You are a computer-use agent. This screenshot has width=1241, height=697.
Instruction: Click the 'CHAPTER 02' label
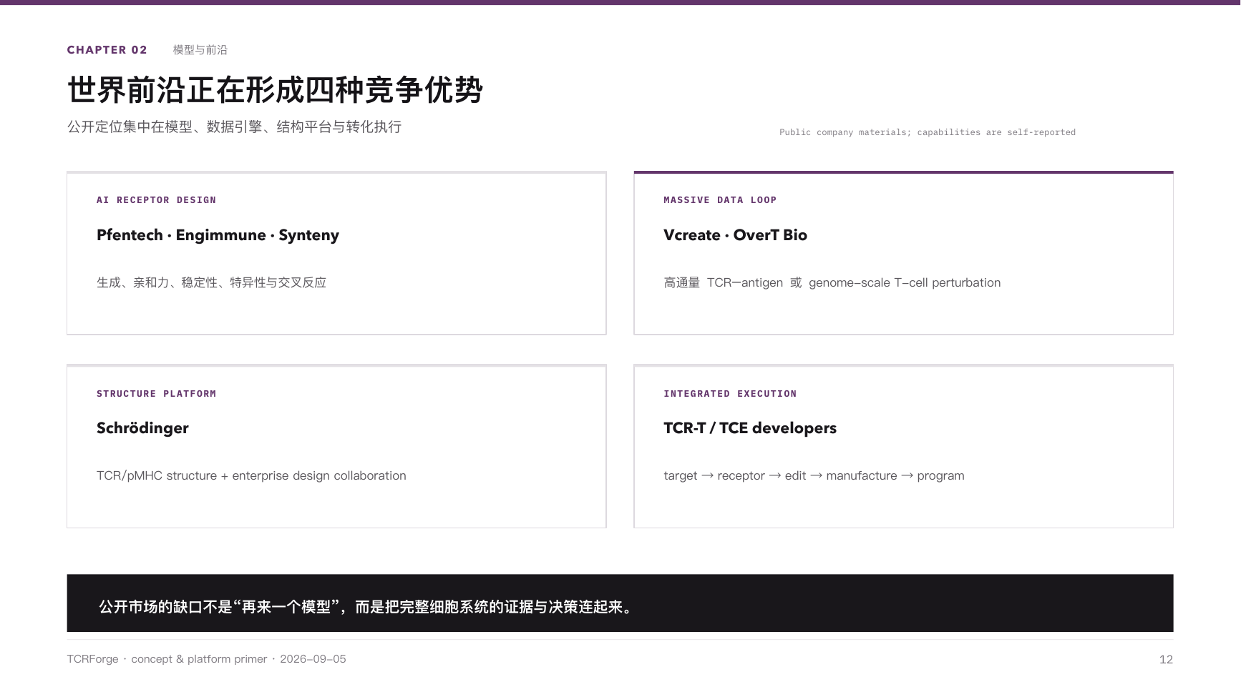(x=107, y=50)
